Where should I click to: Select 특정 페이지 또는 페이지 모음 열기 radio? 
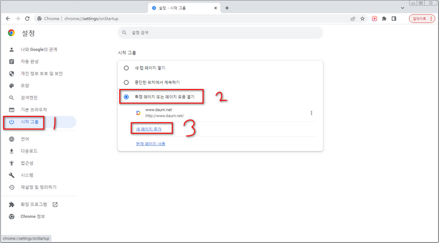tap(126, 96)
